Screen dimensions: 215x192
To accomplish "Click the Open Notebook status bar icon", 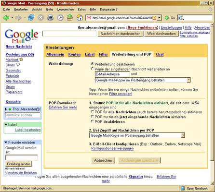I will click(x=182, y=188).
